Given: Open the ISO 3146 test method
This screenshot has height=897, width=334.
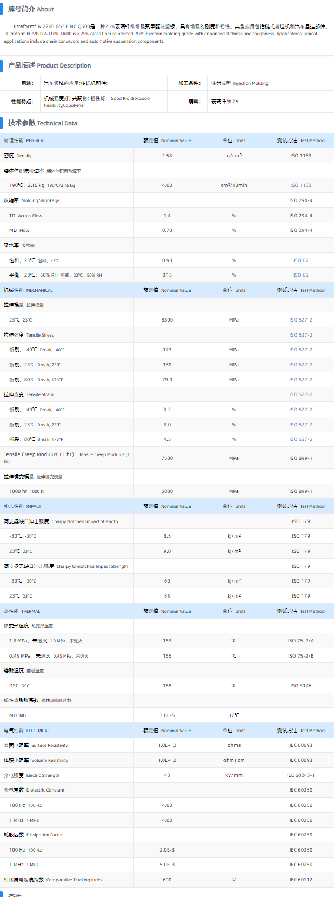Looking at the screenshot, I should (301, 686).
